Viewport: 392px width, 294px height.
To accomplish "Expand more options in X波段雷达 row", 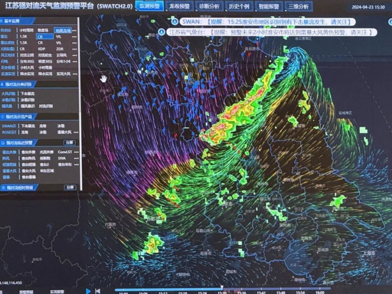I will (74, 49).
